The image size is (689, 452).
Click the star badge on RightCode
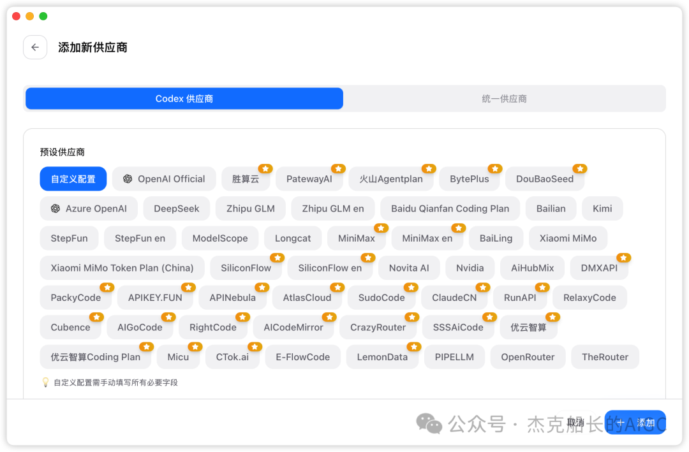243,317
